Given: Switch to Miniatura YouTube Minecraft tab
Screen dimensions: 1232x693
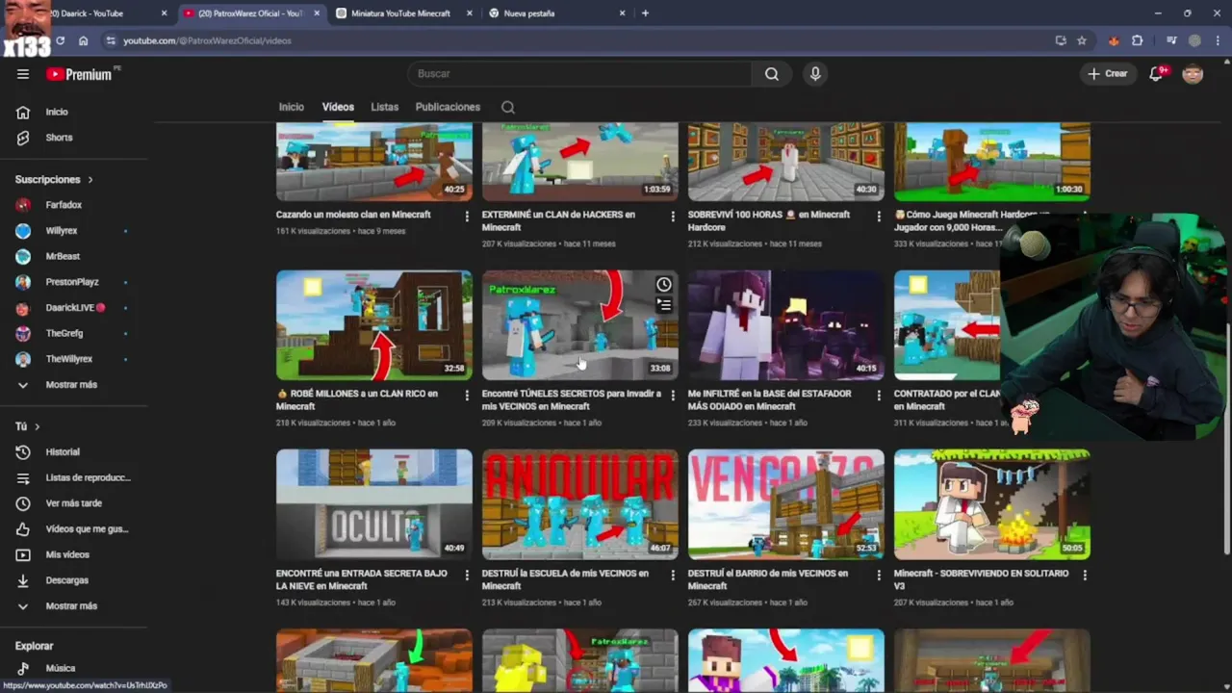Looking at the screenshot, I should 405,13.
